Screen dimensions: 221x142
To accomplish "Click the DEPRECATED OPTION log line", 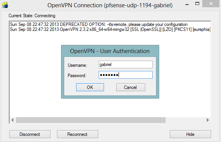I will point(99,24).
